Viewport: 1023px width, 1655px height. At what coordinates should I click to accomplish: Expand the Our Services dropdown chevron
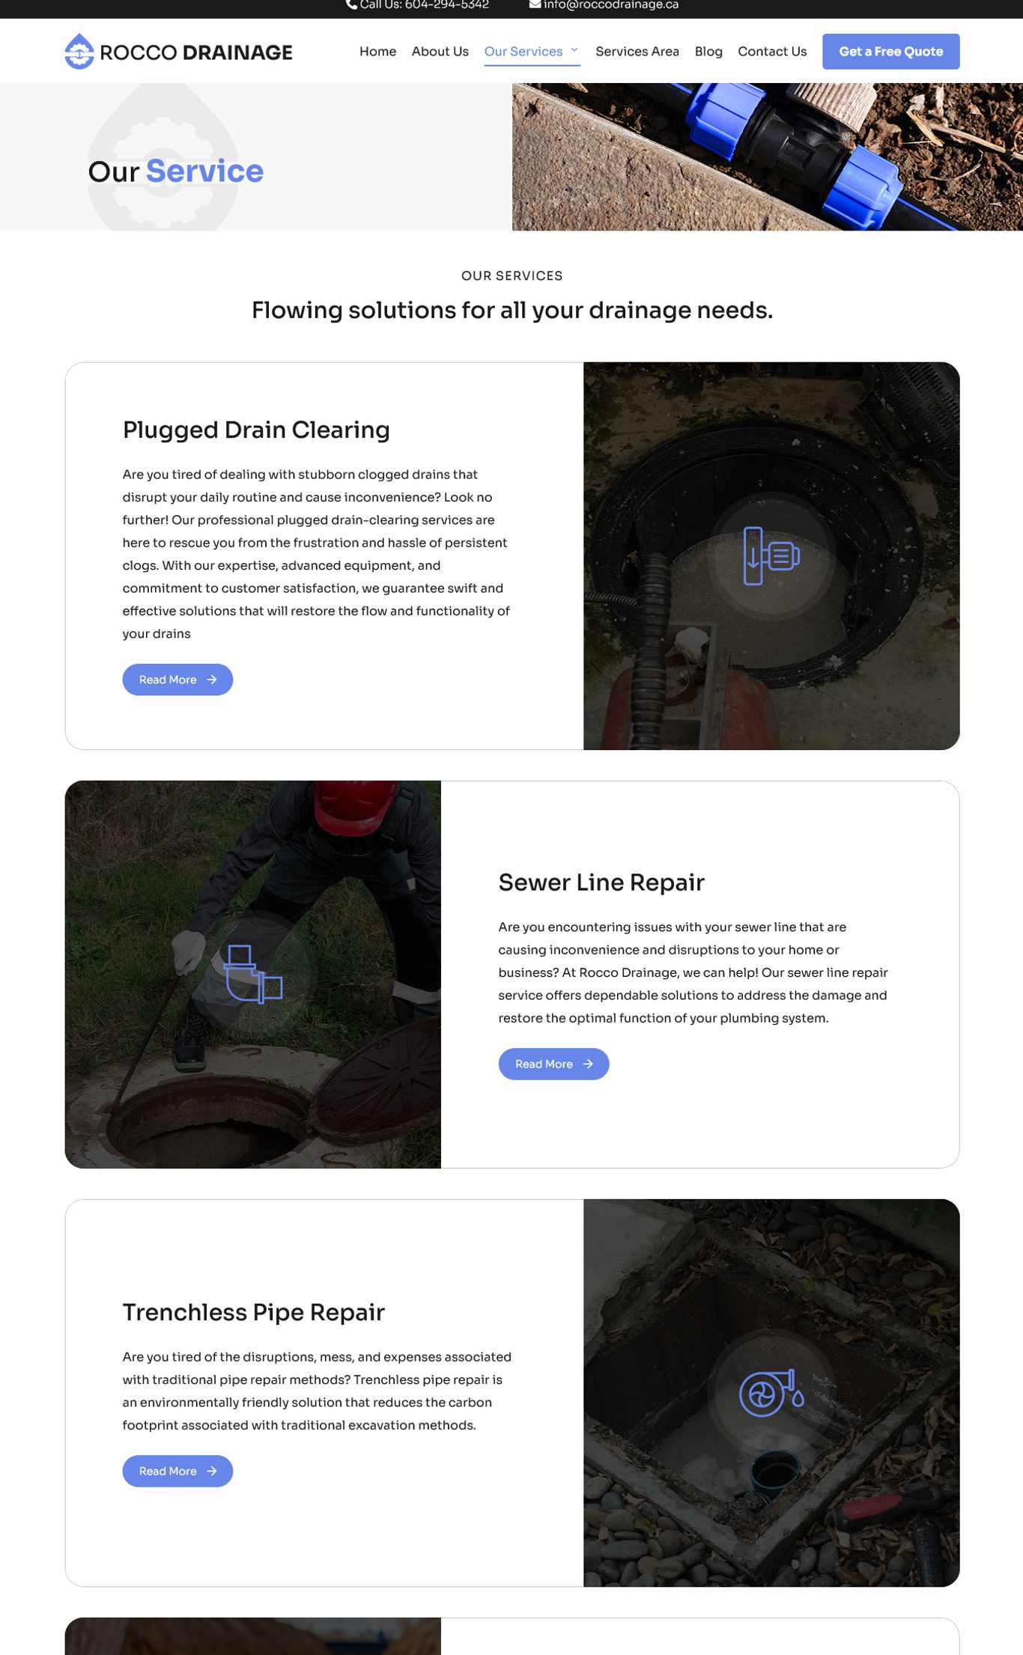(x=574, y=50)
